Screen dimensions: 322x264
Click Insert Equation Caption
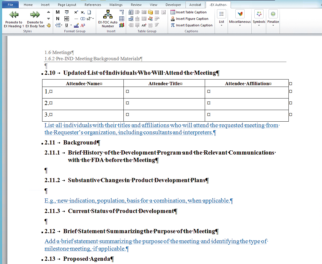(191, 25)
